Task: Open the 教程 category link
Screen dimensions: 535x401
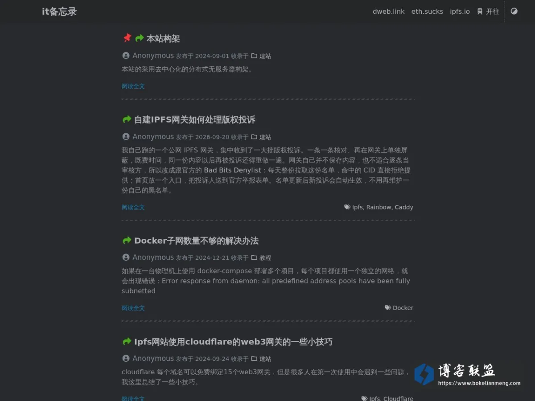Action: pos(265,258)
